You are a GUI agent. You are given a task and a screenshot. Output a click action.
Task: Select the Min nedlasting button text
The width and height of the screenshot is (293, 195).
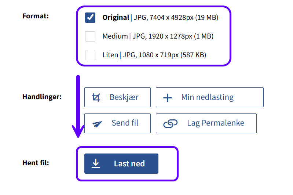tap(207, 97)
